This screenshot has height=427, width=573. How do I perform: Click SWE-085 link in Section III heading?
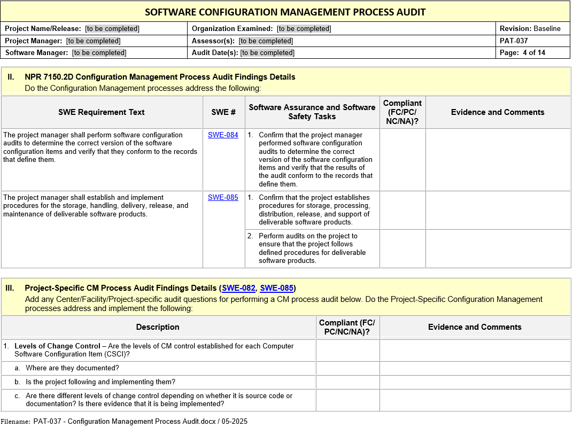click(x=276, y=288)
